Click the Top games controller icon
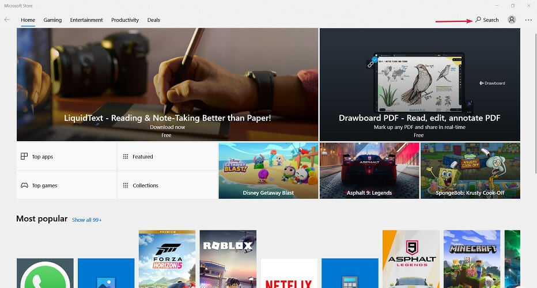Image resolution: width=537 pixels, height=288 pixels. 24,185
